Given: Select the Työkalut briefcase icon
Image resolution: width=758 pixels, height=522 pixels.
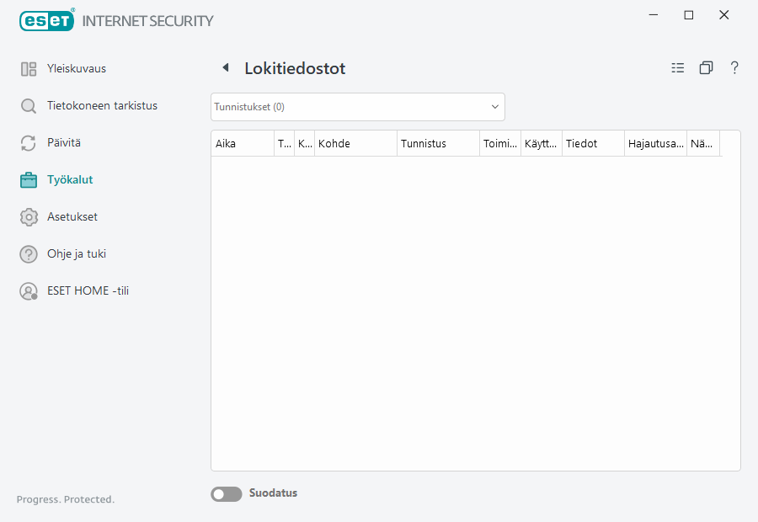Looking at the screenshot, I should [28, 179].
